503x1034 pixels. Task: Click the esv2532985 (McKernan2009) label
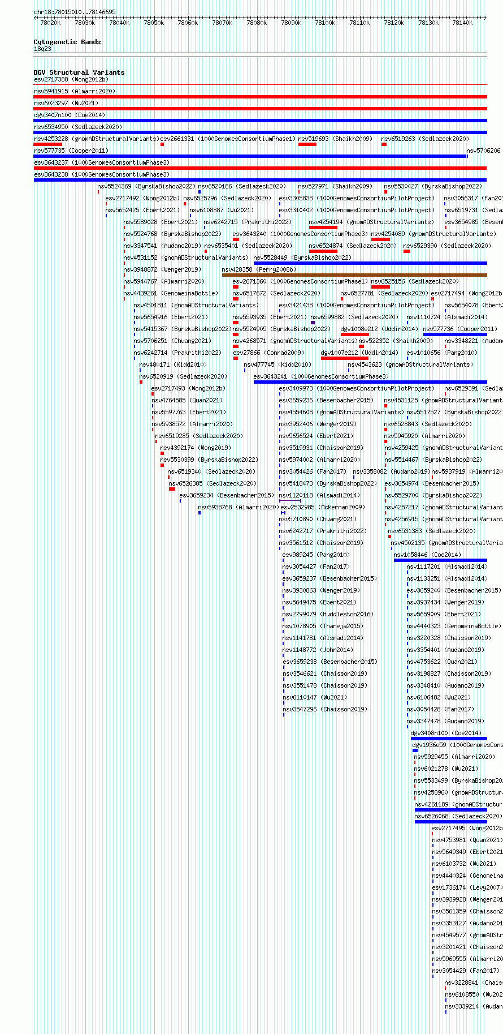pos(323,508)
